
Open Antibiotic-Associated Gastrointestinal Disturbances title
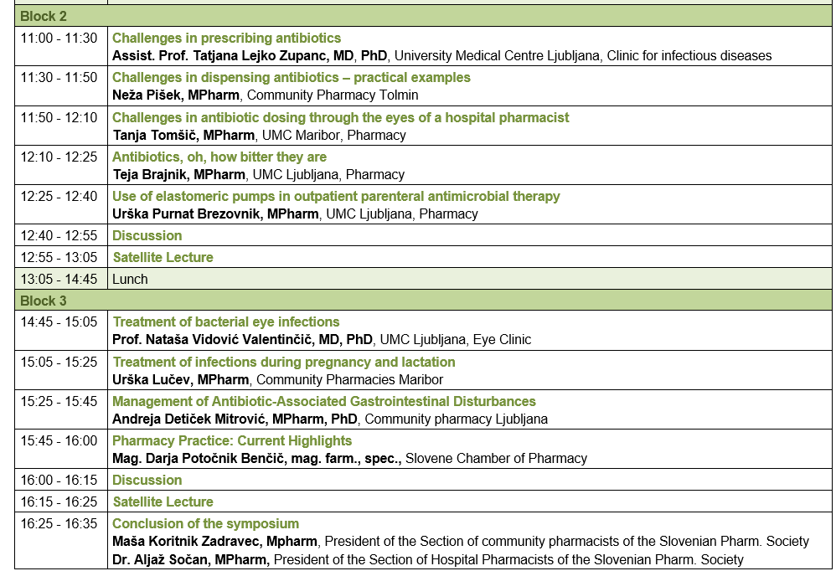pos(324,402)
